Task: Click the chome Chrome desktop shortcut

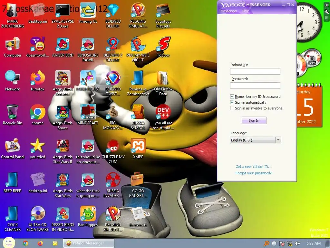Action: point(37,115)
